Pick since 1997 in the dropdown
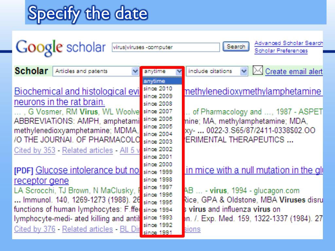Screen dimensions: 335x251 (x=162, y=187)
